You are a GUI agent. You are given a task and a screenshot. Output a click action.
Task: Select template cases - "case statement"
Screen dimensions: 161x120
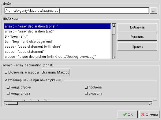tap(57, 52)
